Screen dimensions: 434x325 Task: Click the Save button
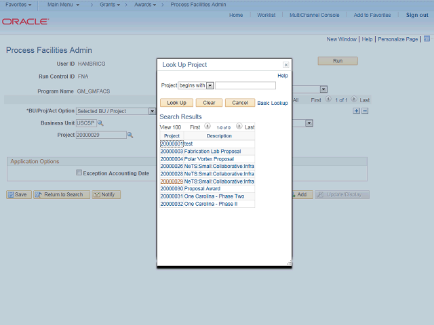19,194
